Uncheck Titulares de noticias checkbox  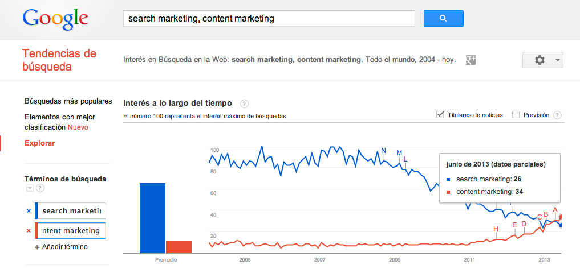point(440,115)
